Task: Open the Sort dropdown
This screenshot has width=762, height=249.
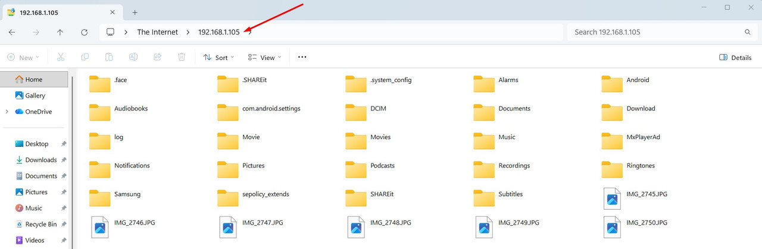Action: 218,58
